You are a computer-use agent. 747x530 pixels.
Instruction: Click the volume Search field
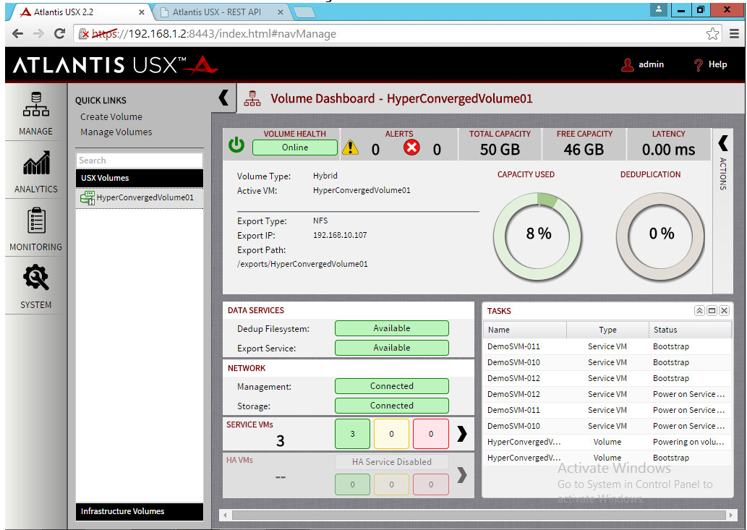pyautogui.click(x=140, y=161)
